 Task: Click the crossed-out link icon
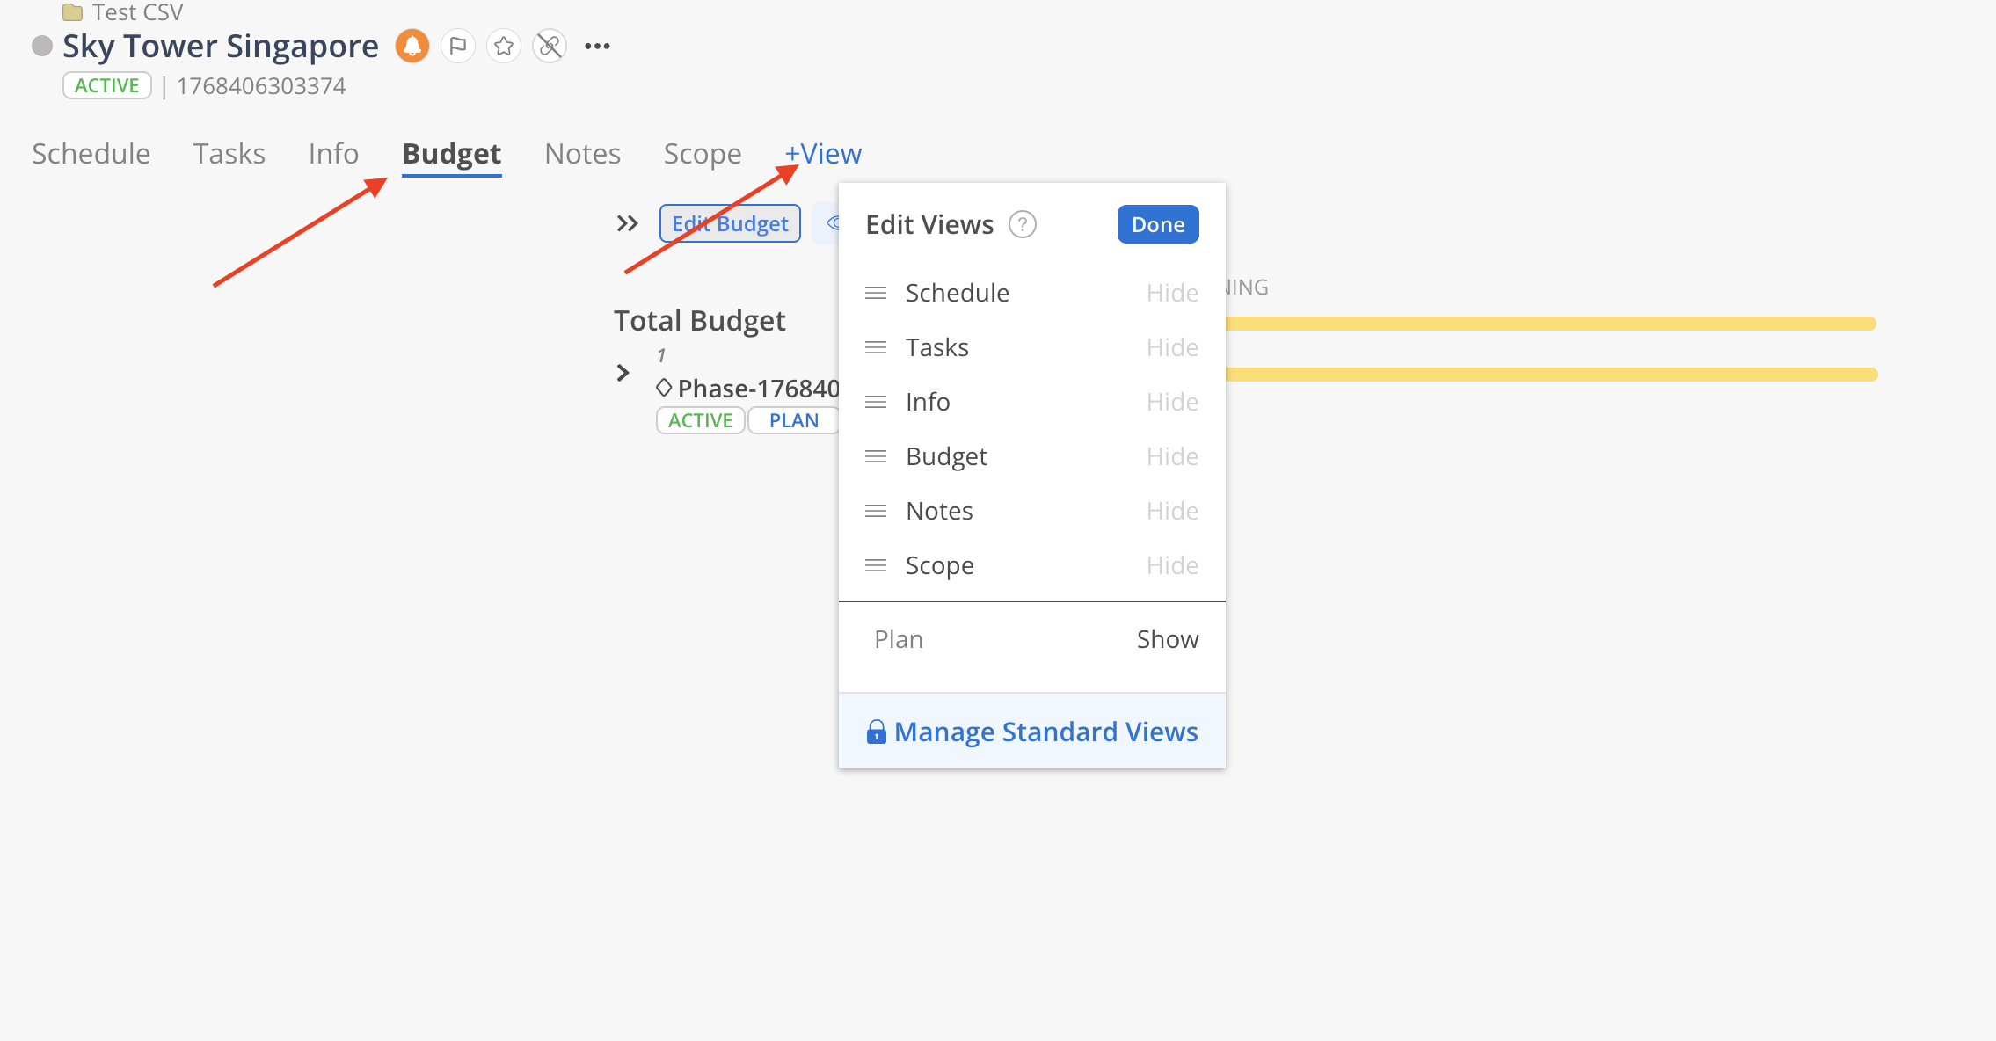(550, 46)
